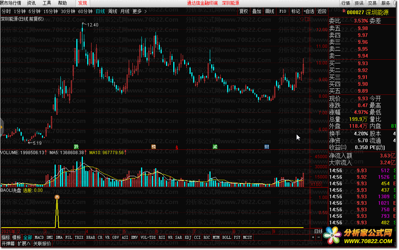The width and height of the screenshot is (399, 250).
Task: Click the 指标 indicator tab
Action: (x=5, y=237)
